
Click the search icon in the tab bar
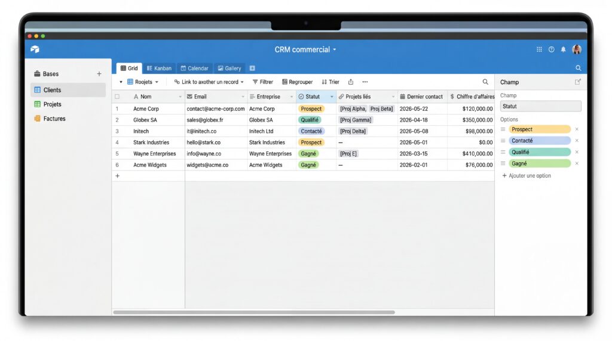[578, 68]
